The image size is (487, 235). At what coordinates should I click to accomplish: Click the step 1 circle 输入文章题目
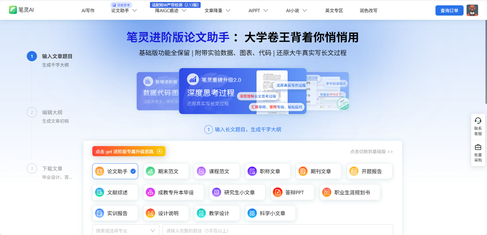pyautogui.click(x=32, y=56)
